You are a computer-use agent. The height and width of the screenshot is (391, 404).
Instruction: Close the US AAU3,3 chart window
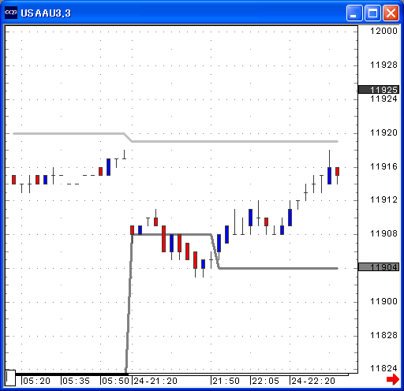coord(391,13)
